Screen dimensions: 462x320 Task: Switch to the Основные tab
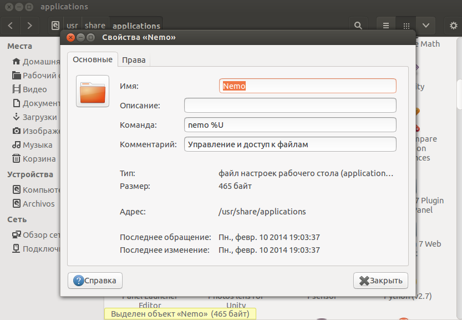pos(93,59)
